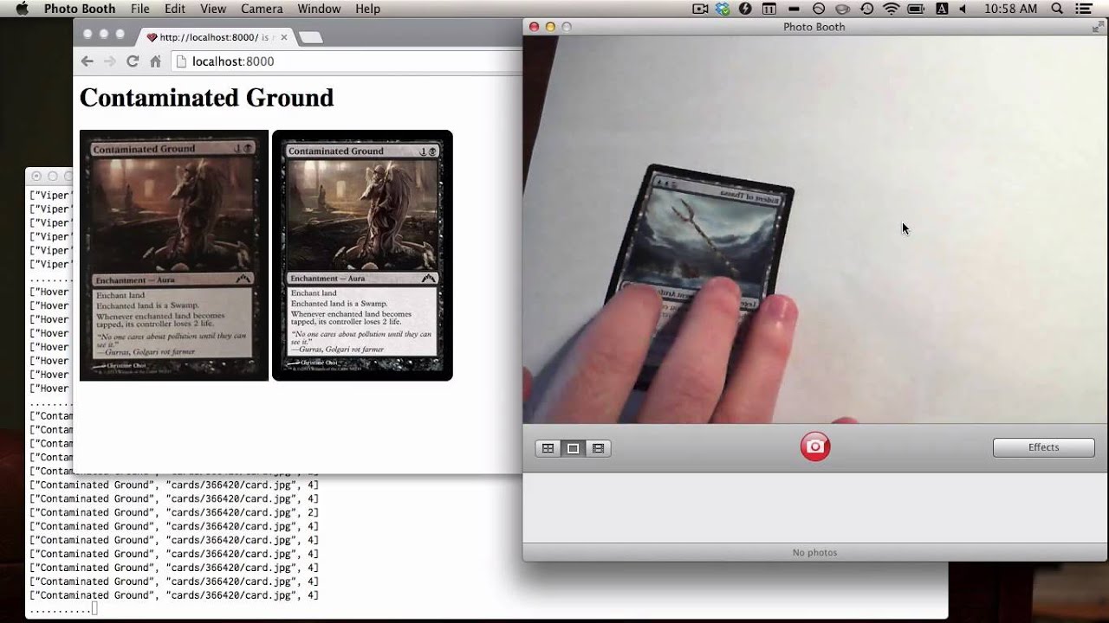
Task: Open a new browser tab
Action: click(x=310, y=37)
